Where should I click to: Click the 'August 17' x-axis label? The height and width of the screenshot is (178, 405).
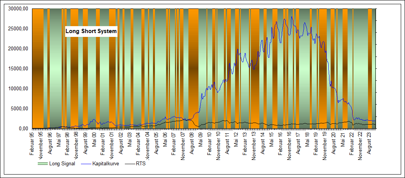298,143
